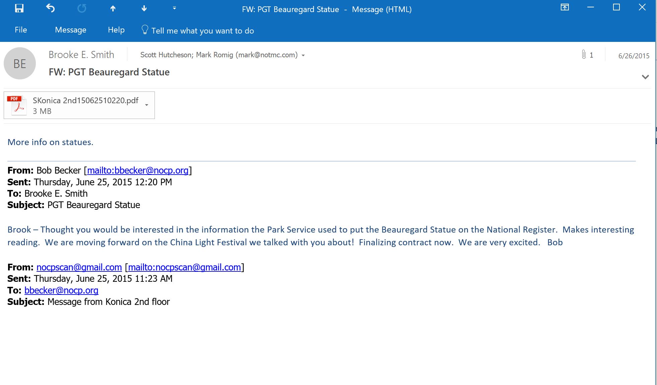Go to next item with the down arrow

[x=144, y=8]
